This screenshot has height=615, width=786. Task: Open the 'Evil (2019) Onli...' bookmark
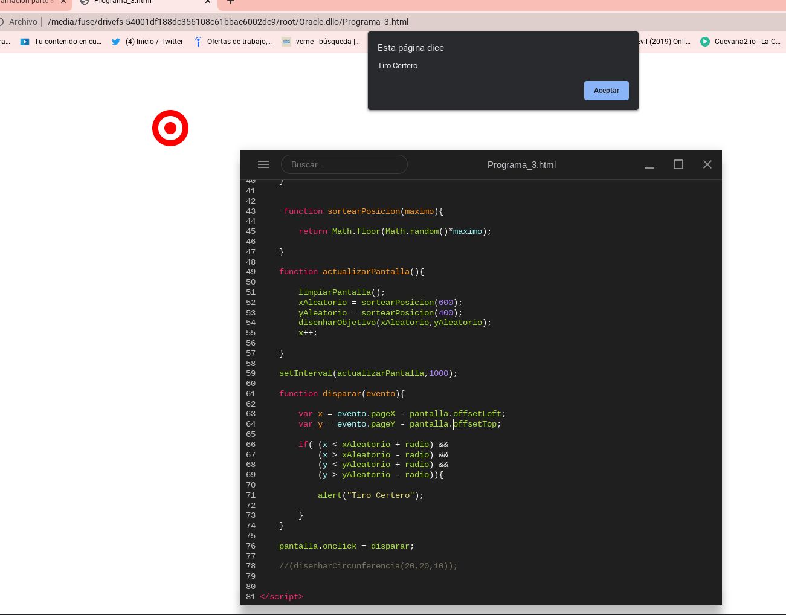point(663,42)
